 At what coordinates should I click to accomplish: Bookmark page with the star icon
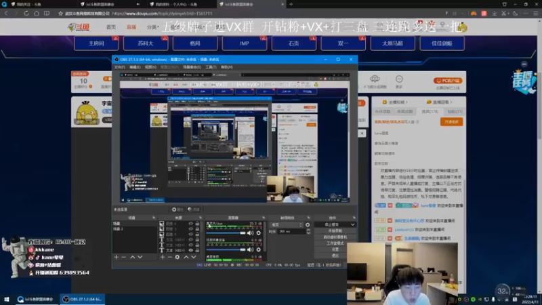(x=60, y=14)
